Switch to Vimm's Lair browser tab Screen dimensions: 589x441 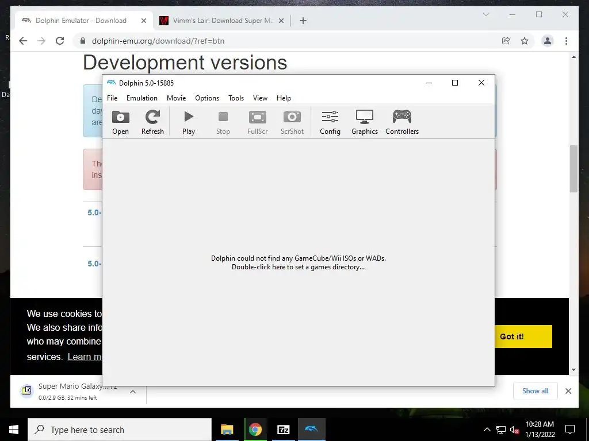pos(221,21)
